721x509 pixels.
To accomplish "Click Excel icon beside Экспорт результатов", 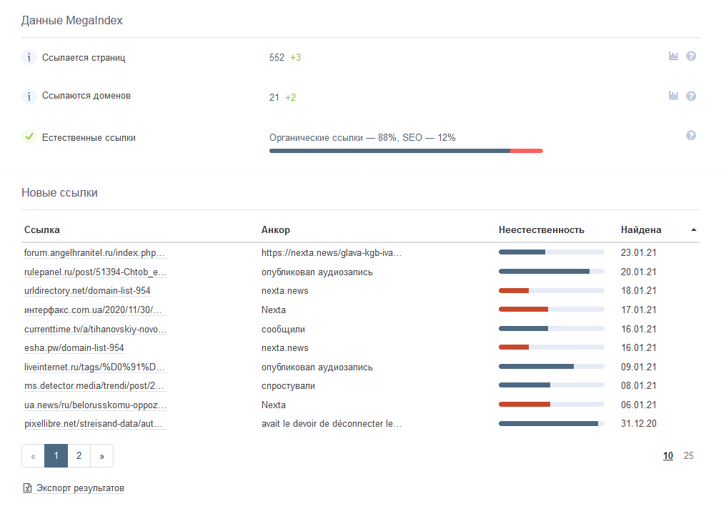I will [27, 488].
